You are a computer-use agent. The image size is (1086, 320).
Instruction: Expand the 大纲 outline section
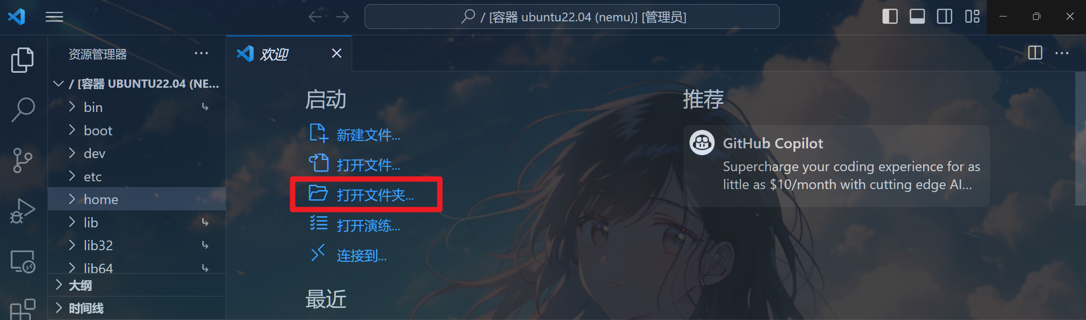[137, 285]
